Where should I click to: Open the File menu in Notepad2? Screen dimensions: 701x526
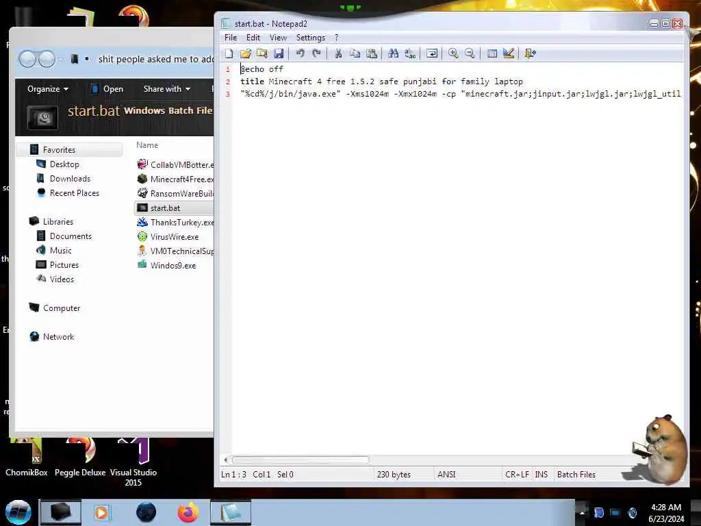point(231,38)
